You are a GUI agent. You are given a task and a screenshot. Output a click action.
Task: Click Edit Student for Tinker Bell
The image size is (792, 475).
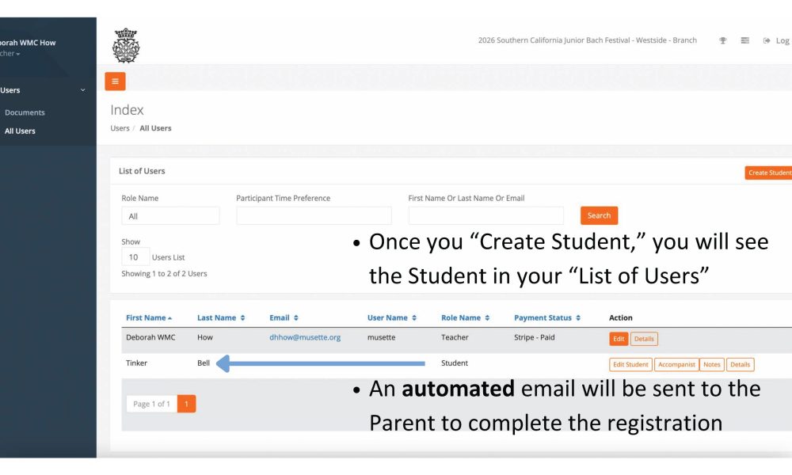[x=630, y=364]
